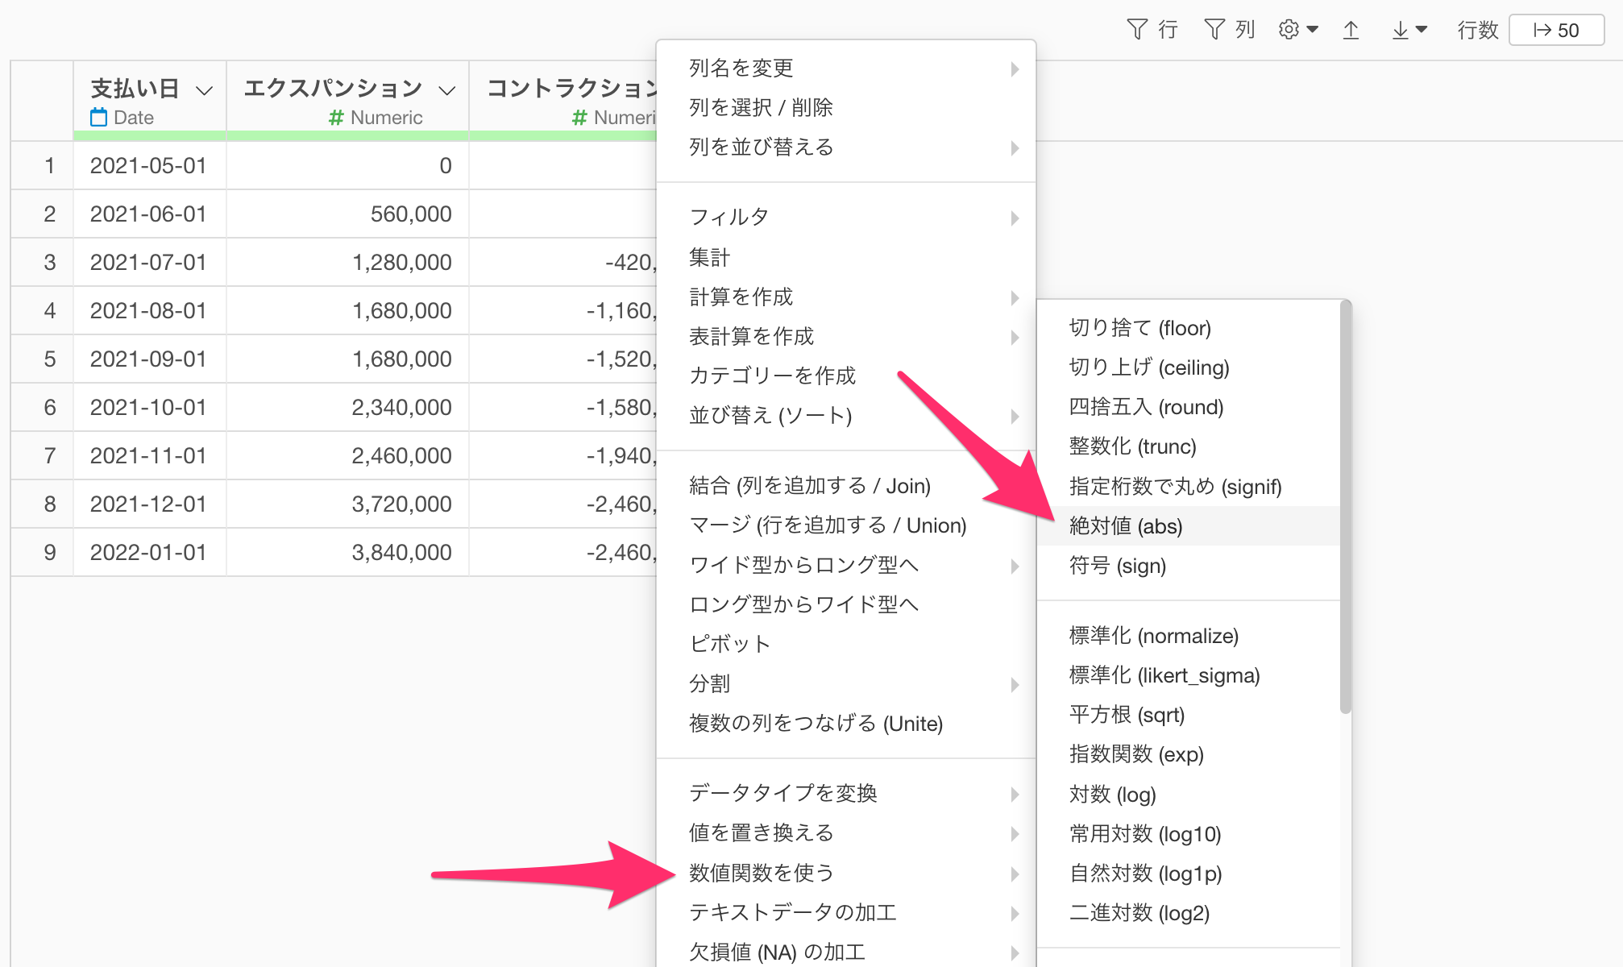1623x967 pixels.
Task: Open the row filter funnel icon
Action: (x=1136, y=30)
